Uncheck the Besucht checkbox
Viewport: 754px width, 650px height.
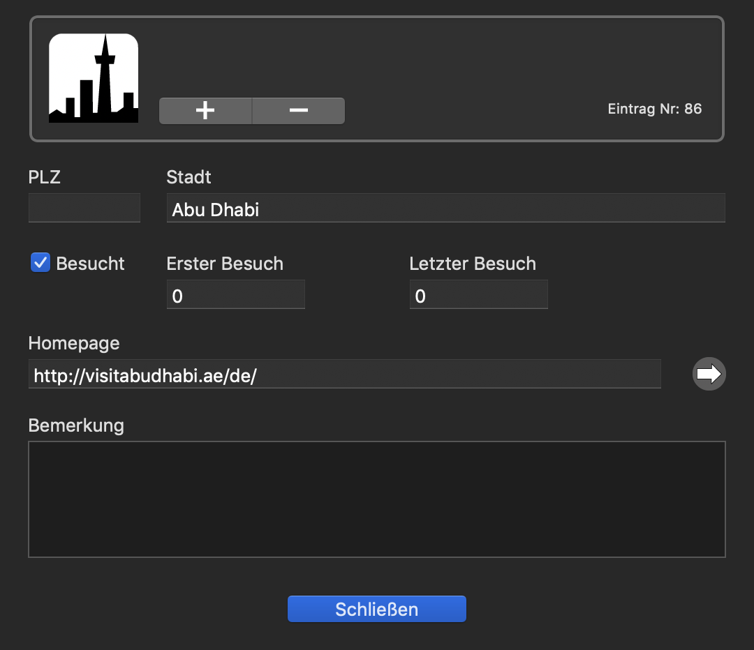tap(40, 263)
